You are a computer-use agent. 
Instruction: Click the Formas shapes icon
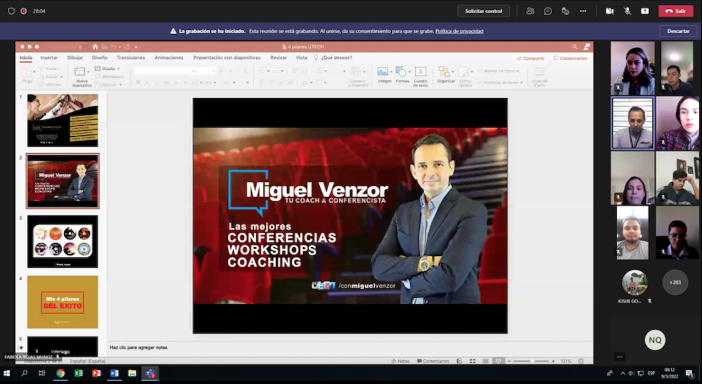coord(401,72)
